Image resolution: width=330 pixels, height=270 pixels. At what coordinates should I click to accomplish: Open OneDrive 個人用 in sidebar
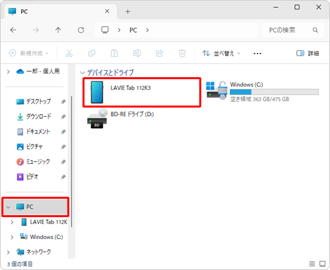point(38,71)
